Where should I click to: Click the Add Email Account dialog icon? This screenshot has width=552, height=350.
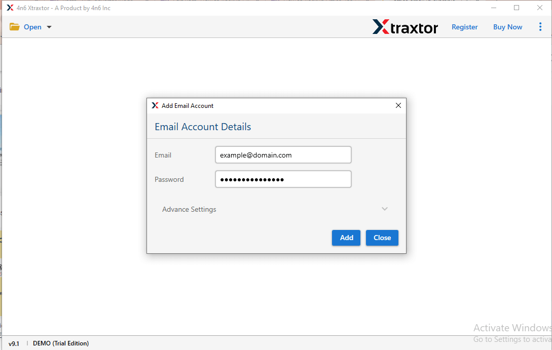pyautogui.click(x=155, y=105)
